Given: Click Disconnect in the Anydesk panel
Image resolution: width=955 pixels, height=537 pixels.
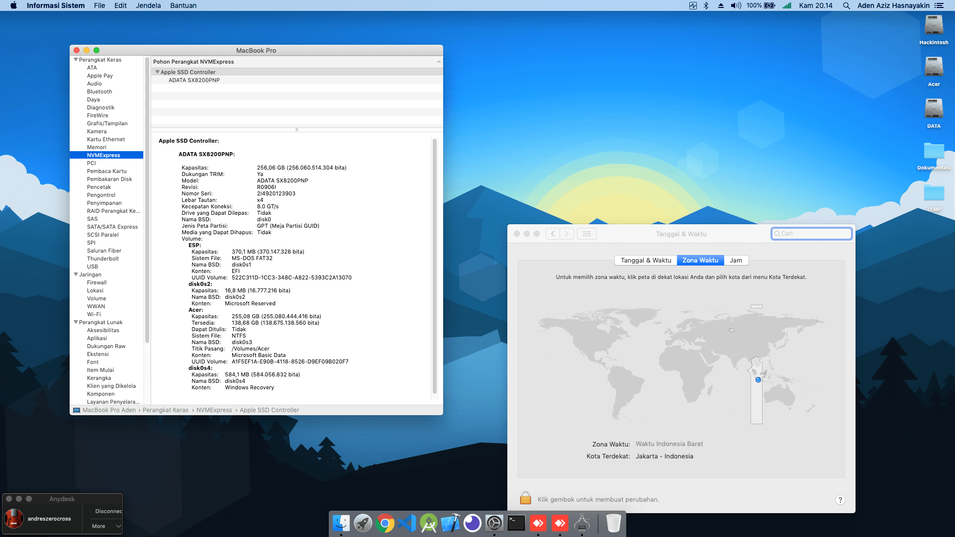Looking at the screenshot, I should pyautogui.click(x=108, y=511).
